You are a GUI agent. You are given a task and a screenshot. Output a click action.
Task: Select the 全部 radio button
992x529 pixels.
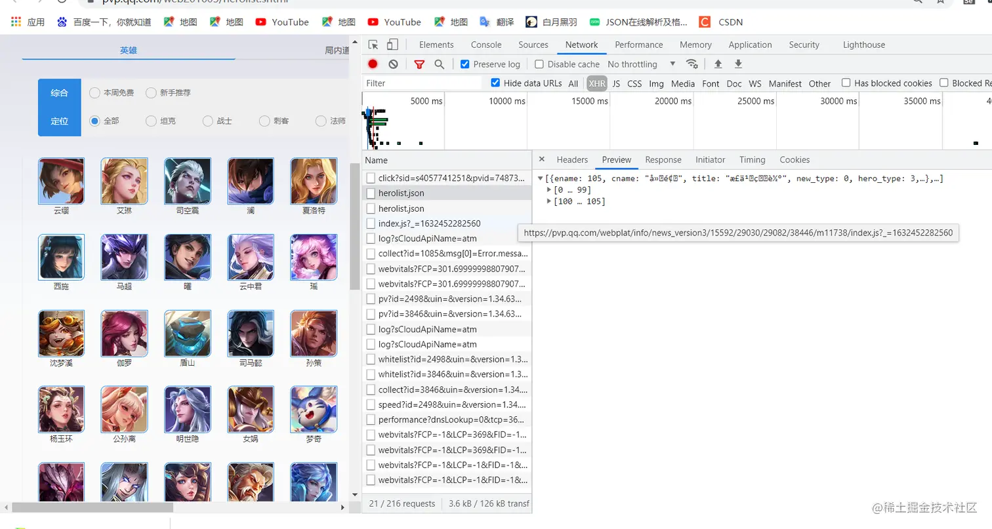point(94,121)
